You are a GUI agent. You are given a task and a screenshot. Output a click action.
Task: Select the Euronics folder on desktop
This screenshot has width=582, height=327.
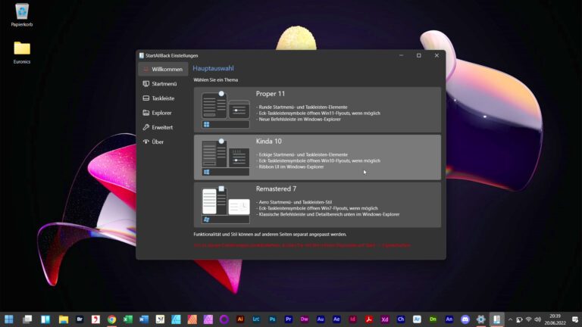coord(22,53)
